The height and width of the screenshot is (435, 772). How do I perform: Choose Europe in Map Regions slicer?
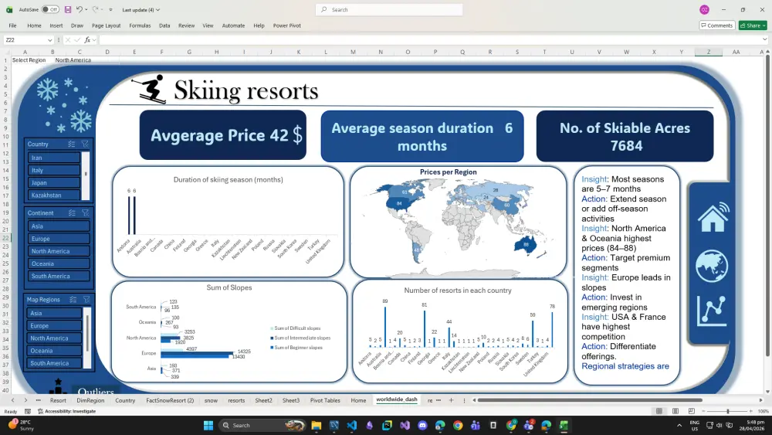[x=55, y=325]
